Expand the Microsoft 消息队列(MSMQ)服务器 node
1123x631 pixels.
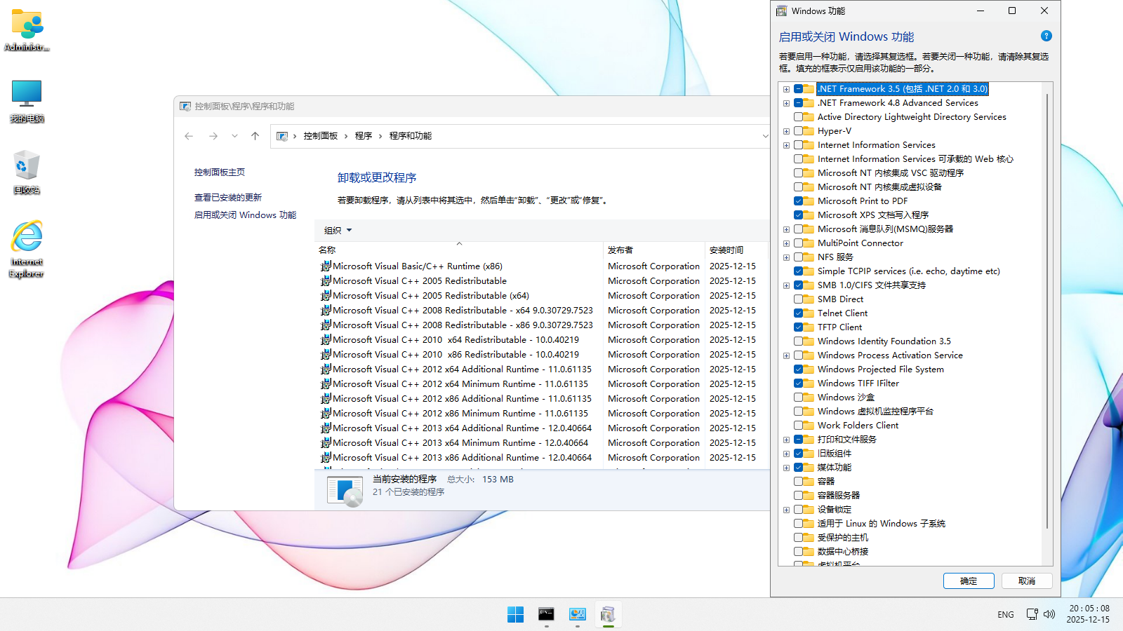(x=786, y=229)
